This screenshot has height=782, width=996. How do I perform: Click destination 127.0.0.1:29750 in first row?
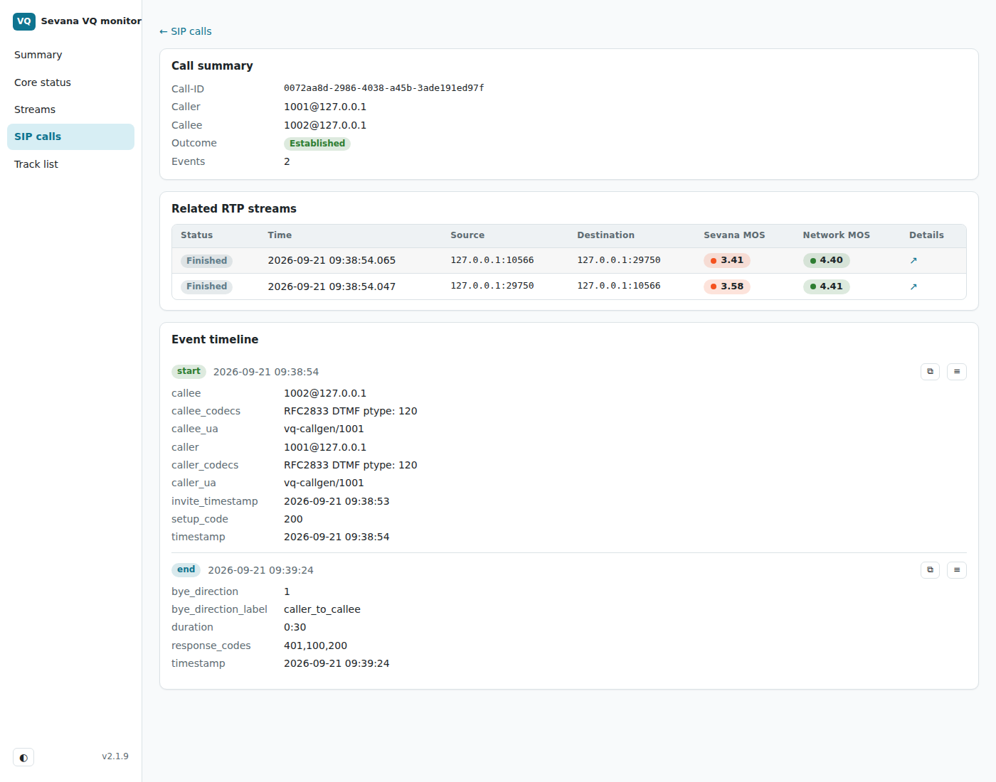618,260
